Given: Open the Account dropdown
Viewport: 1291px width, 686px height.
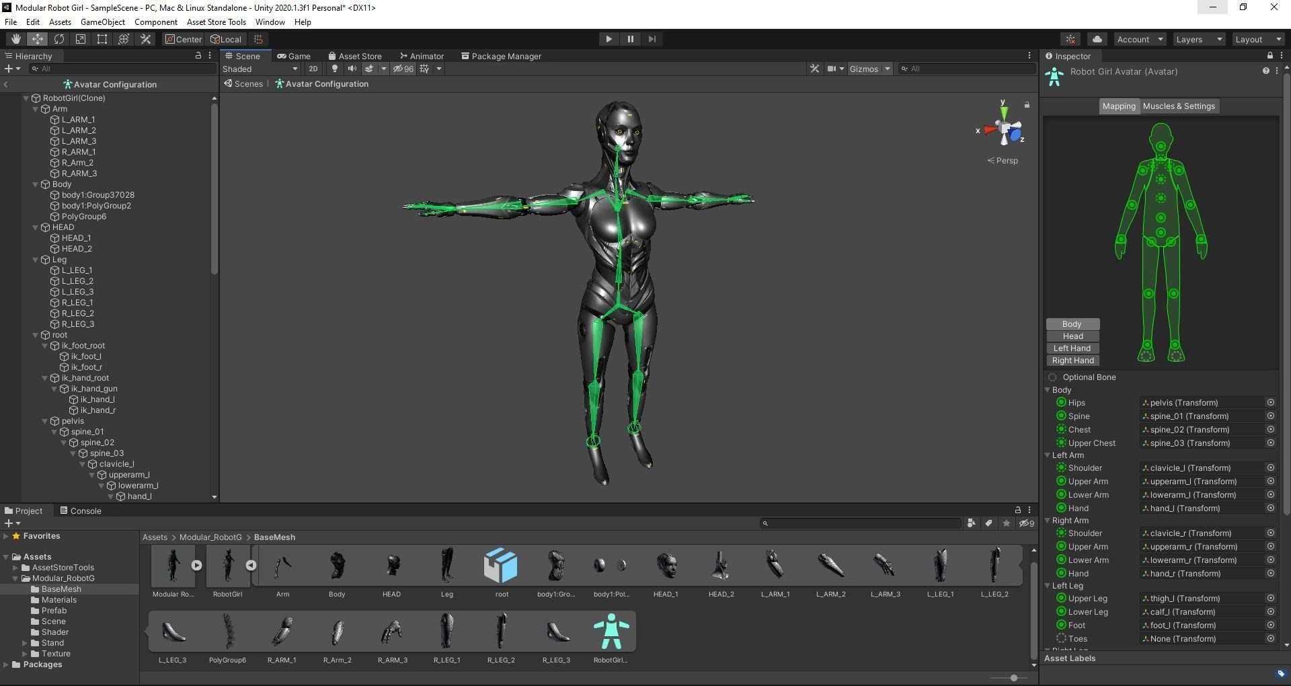Looking at the screenshot, I should tap(1140, 39).
